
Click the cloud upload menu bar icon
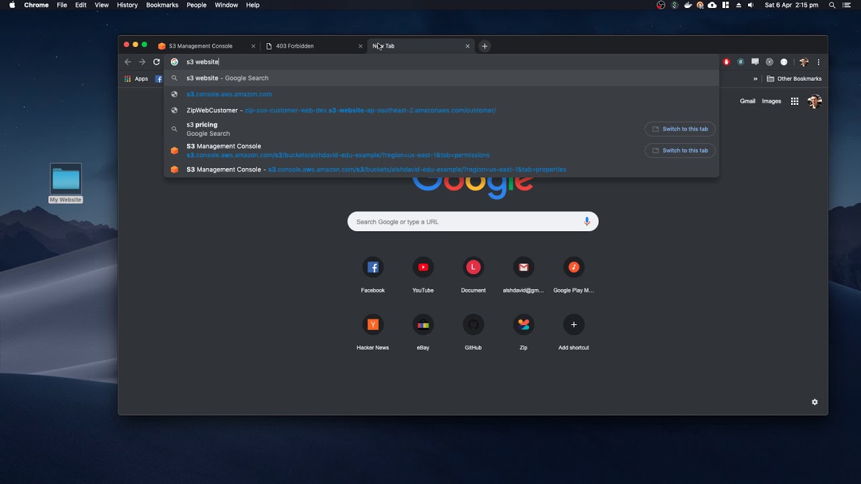tap(712, 5)
